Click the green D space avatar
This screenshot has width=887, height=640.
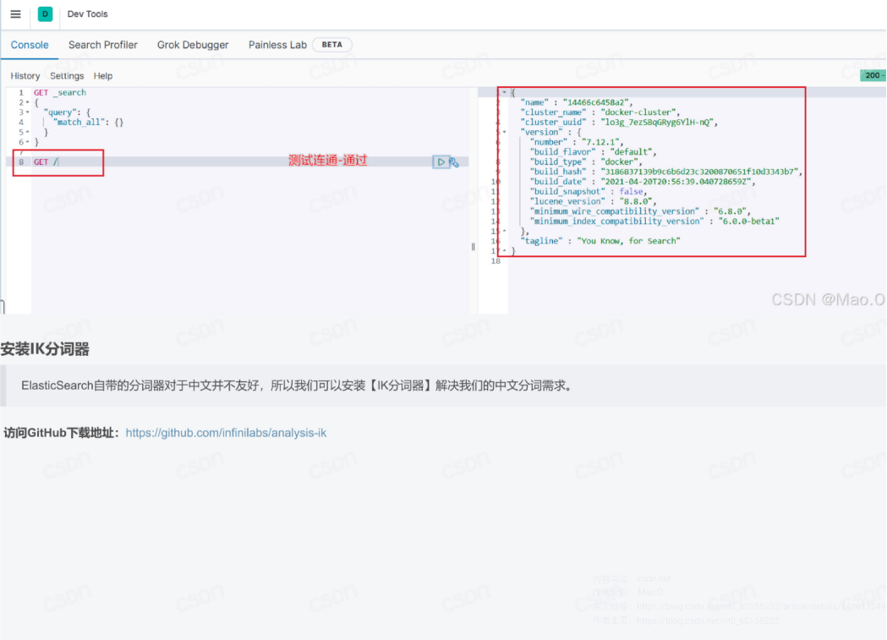(x=46, y=14)
